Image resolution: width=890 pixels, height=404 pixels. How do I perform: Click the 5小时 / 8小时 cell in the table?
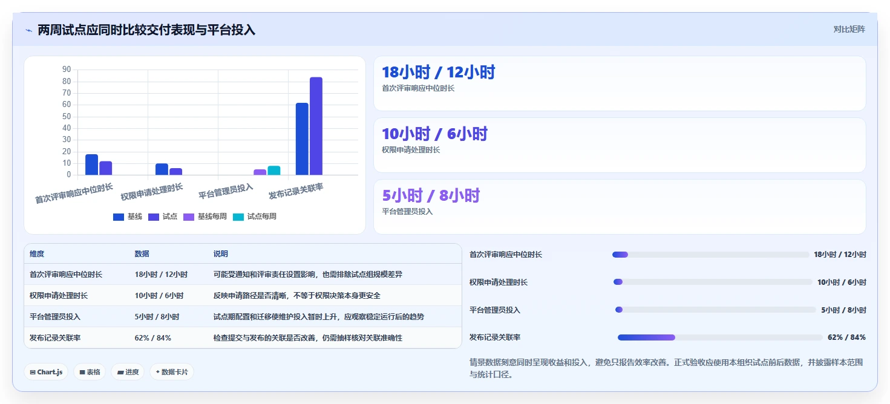pos(157,317)
